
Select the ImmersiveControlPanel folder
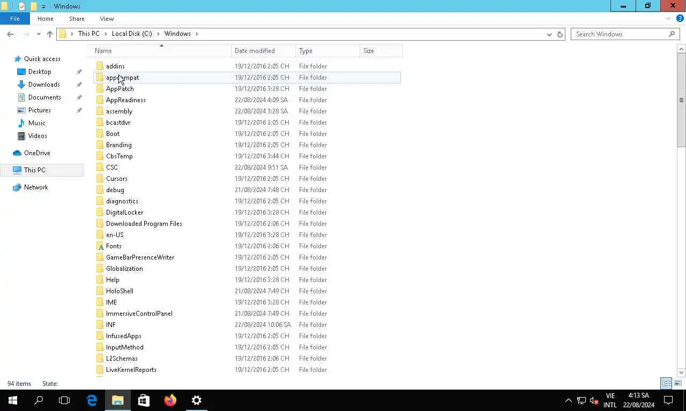(139, 314)
